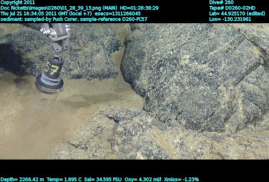Click the Copyright 2011 text overlay
The width and height of the screenshot is (269, 182).
point(18,2)
